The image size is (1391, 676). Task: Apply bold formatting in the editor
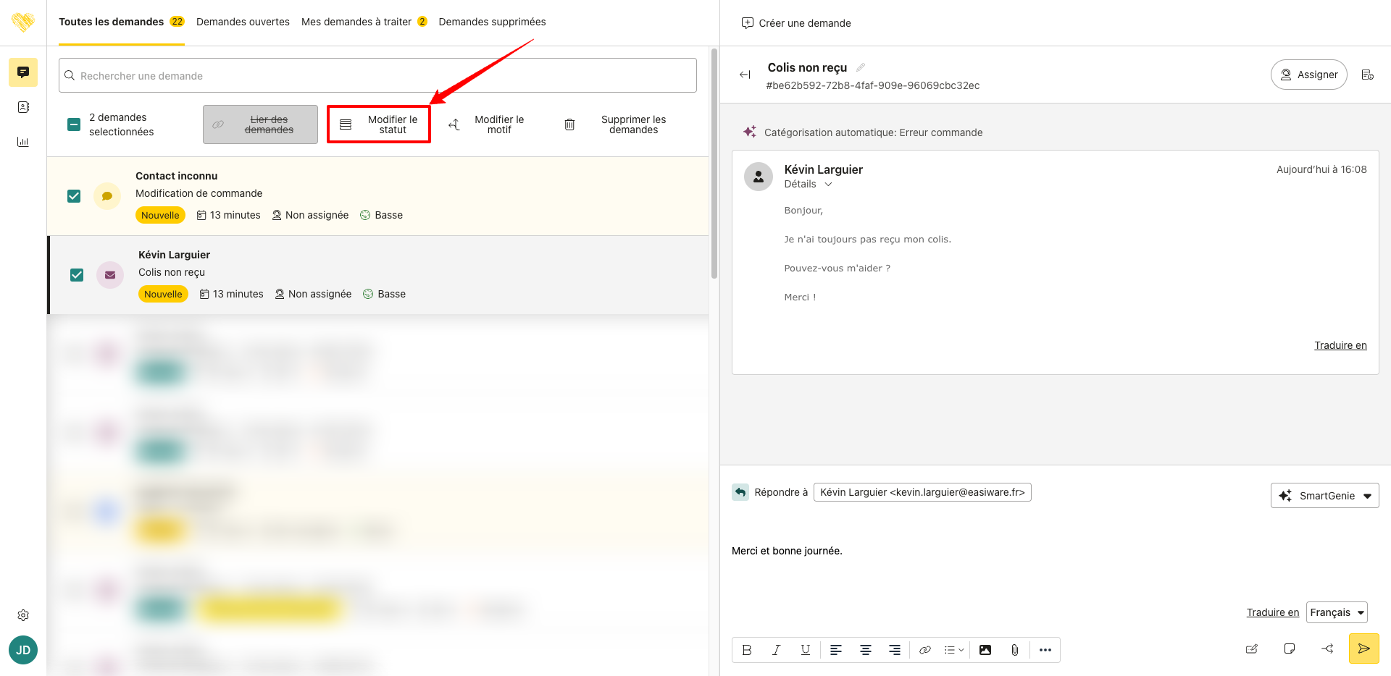[747, 650]
